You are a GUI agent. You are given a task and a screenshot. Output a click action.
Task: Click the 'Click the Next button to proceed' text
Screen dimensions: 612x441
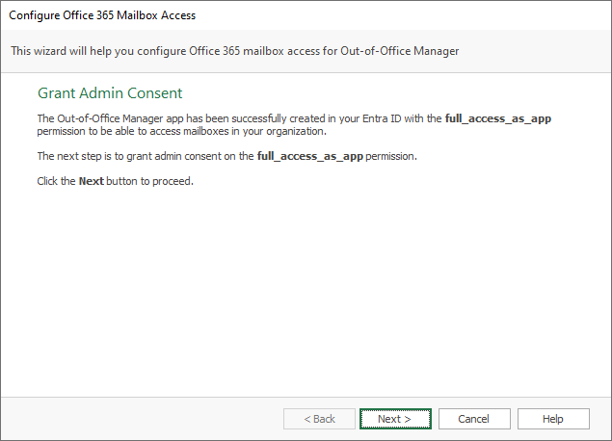115,181
